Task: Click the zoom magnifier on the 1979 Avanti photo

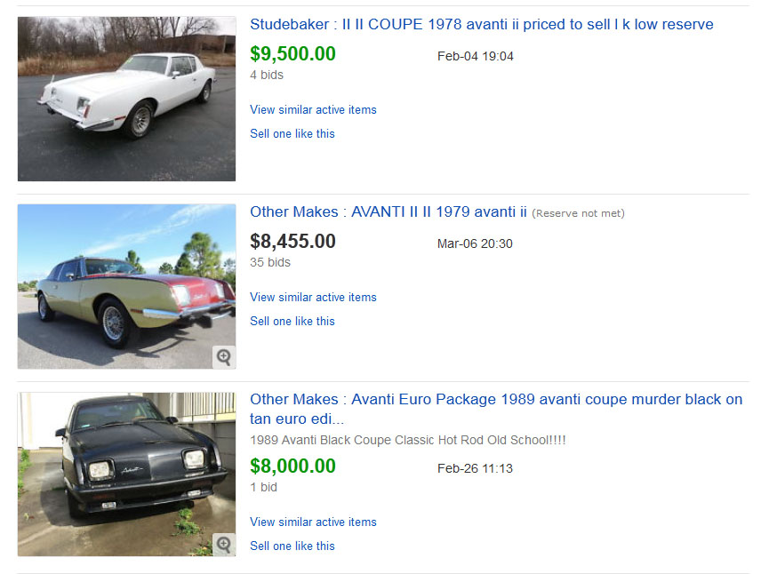Action: (x=224, y=357)
